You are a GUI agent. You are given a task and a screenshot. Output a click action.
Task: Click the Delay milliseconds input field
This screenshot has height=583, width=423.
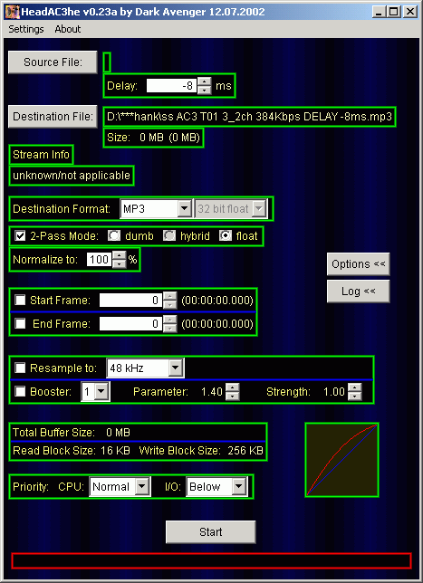(x=172, y=86)
